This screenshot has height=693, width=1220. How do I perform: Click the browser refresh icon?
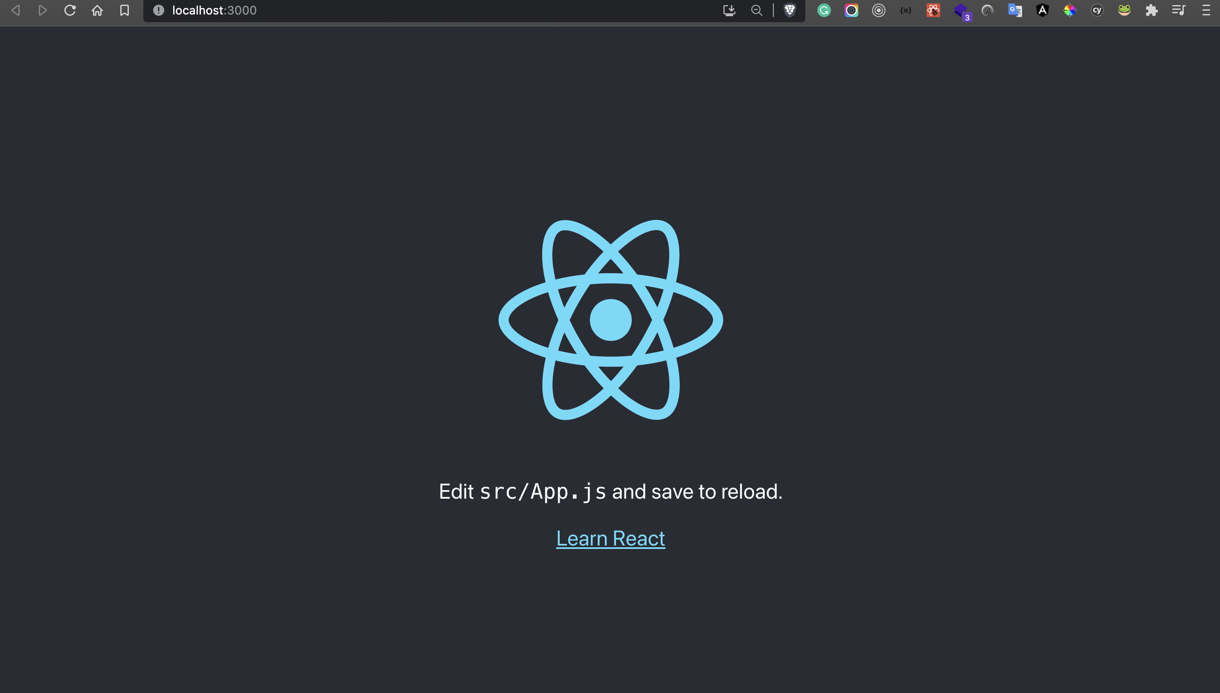pos(70,10)
